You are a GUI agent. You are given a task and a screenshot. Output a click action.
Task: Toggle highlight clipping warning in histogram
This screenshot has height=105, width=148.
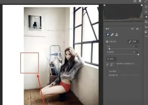click(142, 5)
